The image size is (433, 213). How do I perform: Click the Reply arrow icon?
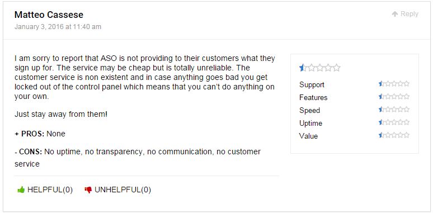(x=395, y=14)
